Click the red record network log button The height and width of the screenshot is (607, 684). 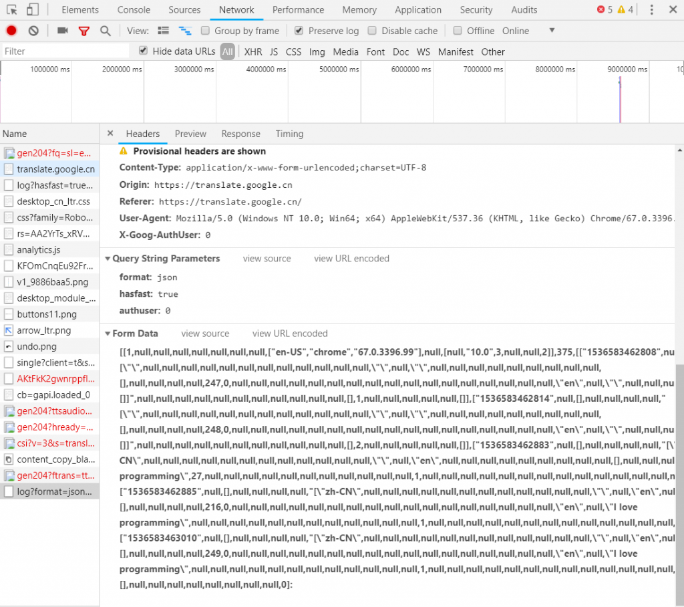[x=11, y=31]
